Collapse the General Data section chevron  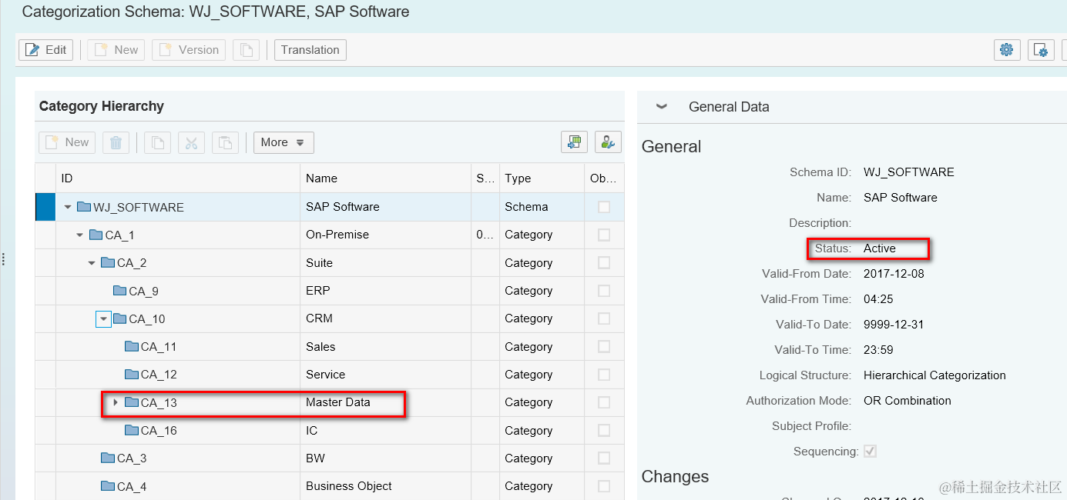[661, 107]
